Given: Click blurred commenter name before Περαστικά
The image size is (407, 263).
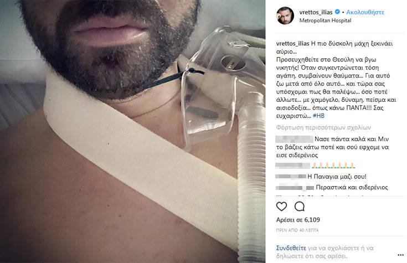Looking at the screenshot, I should pos(295,188).
